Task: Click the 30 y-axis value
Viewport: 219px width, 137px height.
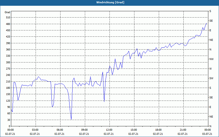Action: [9, 120]
